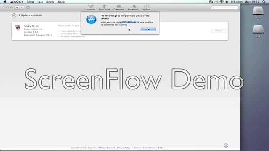Screen dimensions: 269x151
Task: Open the Privacy Policy link
Action: pyautogui.click(x=124, y=148)
